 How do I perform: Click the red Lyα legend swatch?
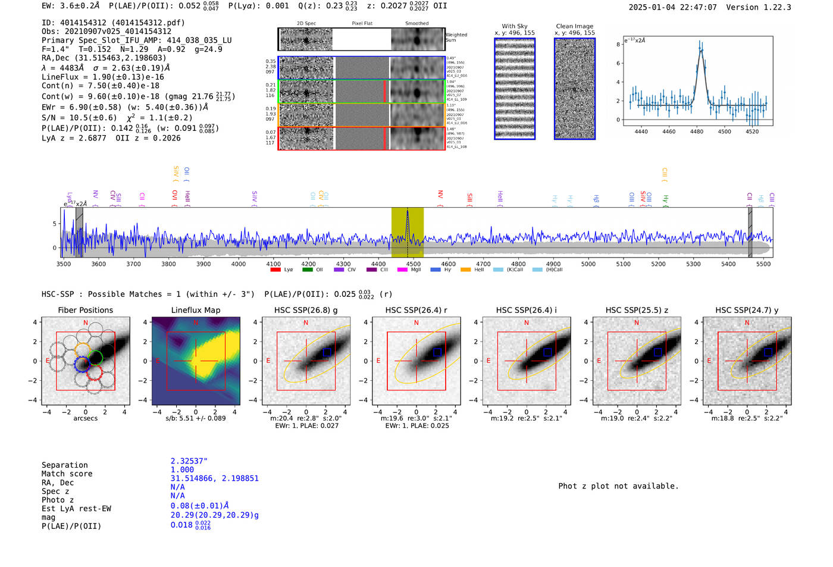pyautogui.click(x=275, y=270)
